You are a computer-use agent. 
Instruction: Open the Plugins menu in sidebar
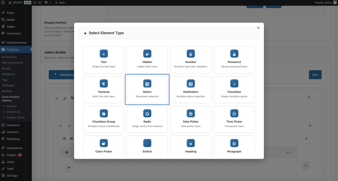coord(11,155)
